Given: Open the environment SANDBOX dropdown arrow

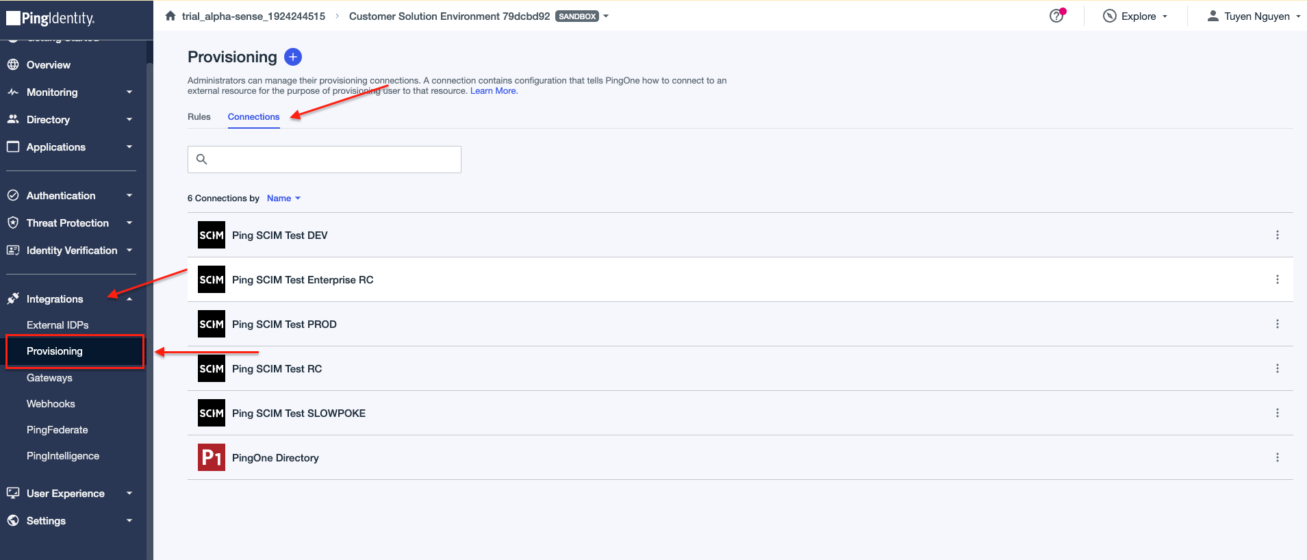Looking at the screenshot, I should [x=606, y=16].
